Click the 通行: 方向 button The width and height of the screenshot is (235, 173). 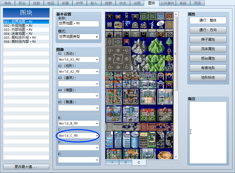point(208,30)
